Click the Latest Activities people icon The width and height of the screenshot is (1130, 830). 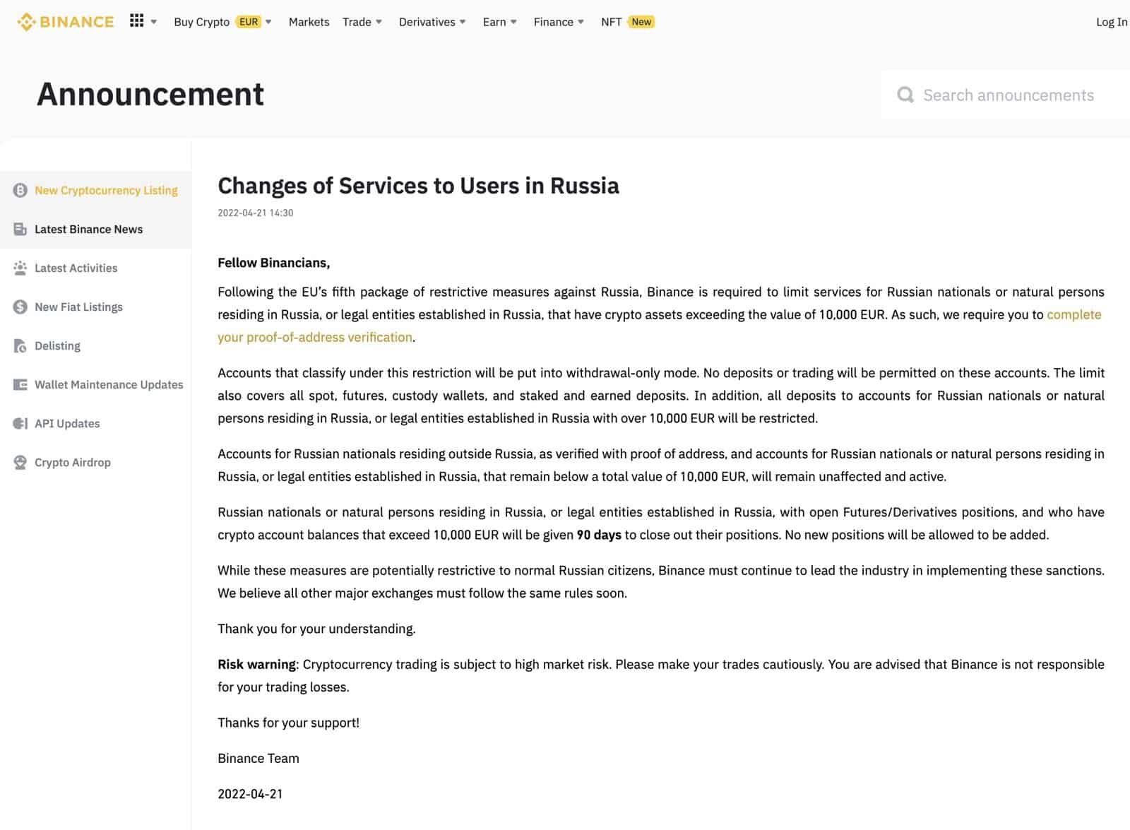click(x=20, y=268)
